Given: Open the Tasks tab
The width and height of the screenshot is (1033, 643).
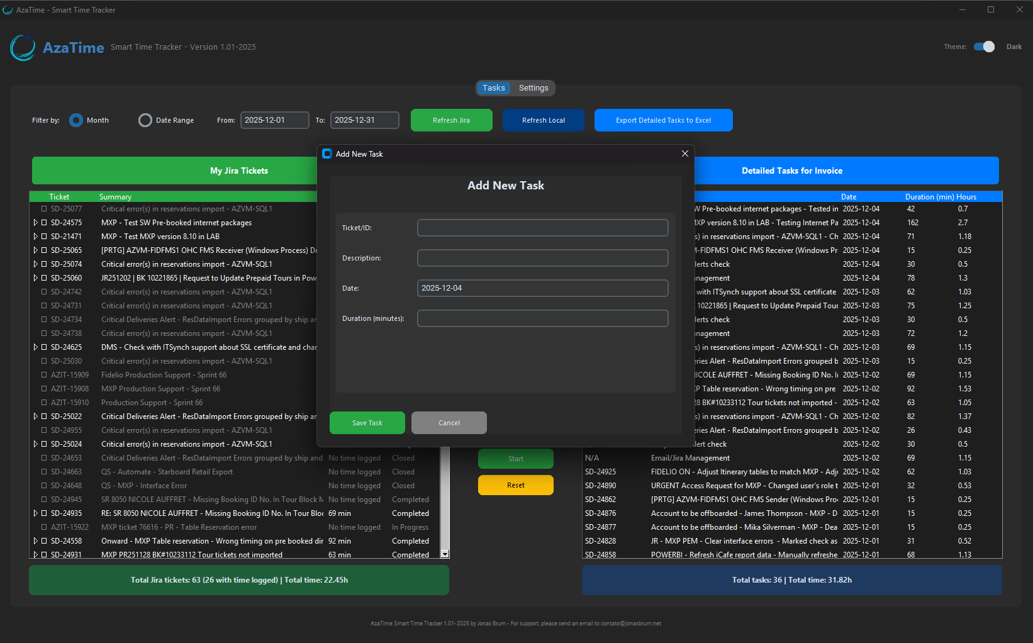Looking at the screenshot, I should tap(494, 88).
